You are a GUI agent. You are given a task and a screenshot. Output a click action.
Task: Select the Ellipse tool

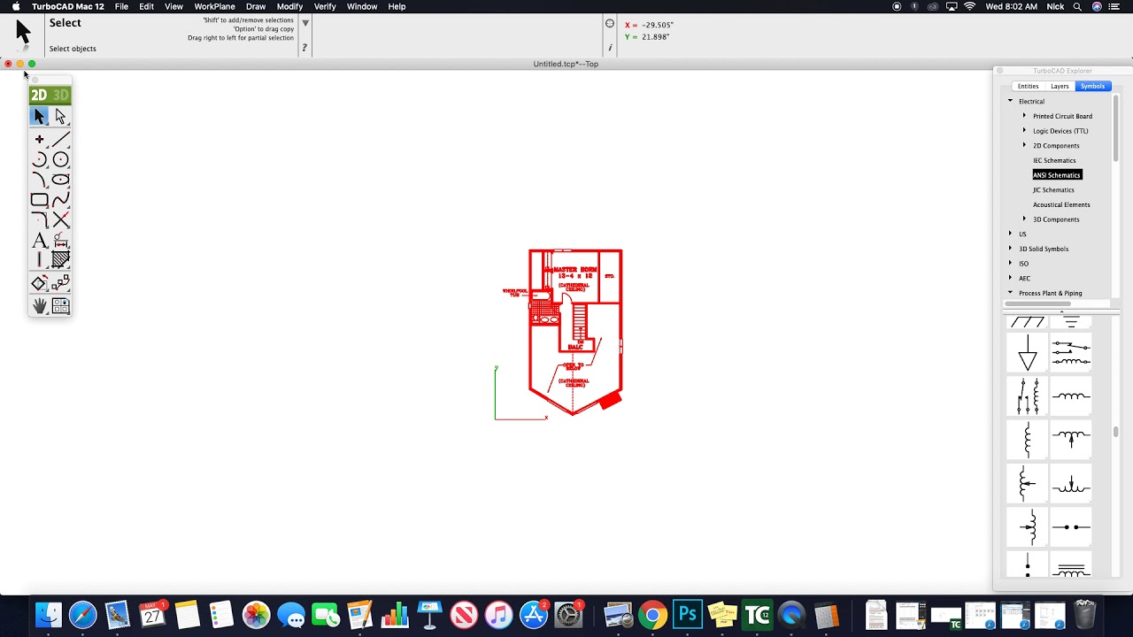pos(60,180)
